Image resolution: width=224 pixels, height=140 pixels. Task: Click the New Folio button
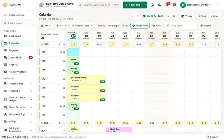133,5
